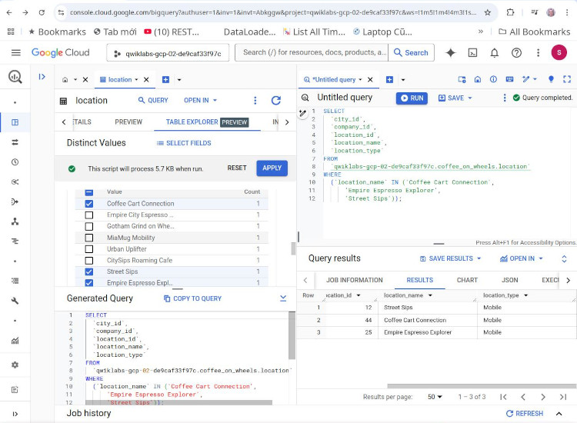Viewport: 577px width, 423px height.
Task: Open the Google Cloud navigation menu
Action: 16,52
